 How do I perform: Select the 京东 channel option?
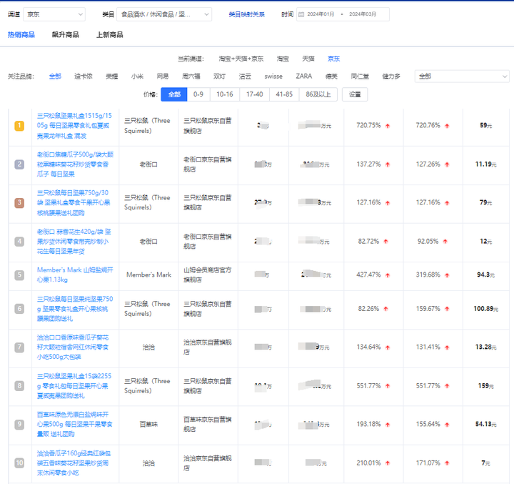click(x=333, y=59)
